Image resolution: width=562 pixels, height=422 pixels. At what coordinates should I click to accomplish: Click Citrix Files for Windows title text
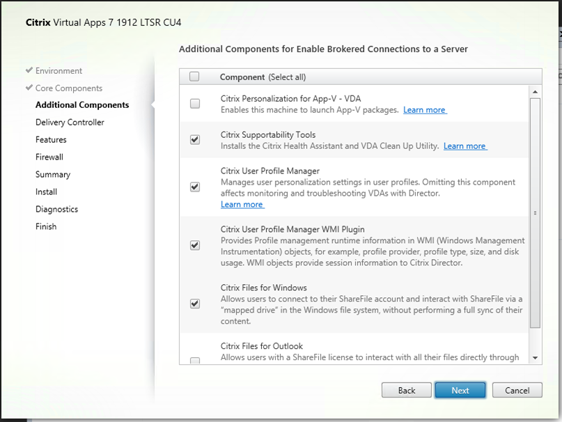[264, 288]
